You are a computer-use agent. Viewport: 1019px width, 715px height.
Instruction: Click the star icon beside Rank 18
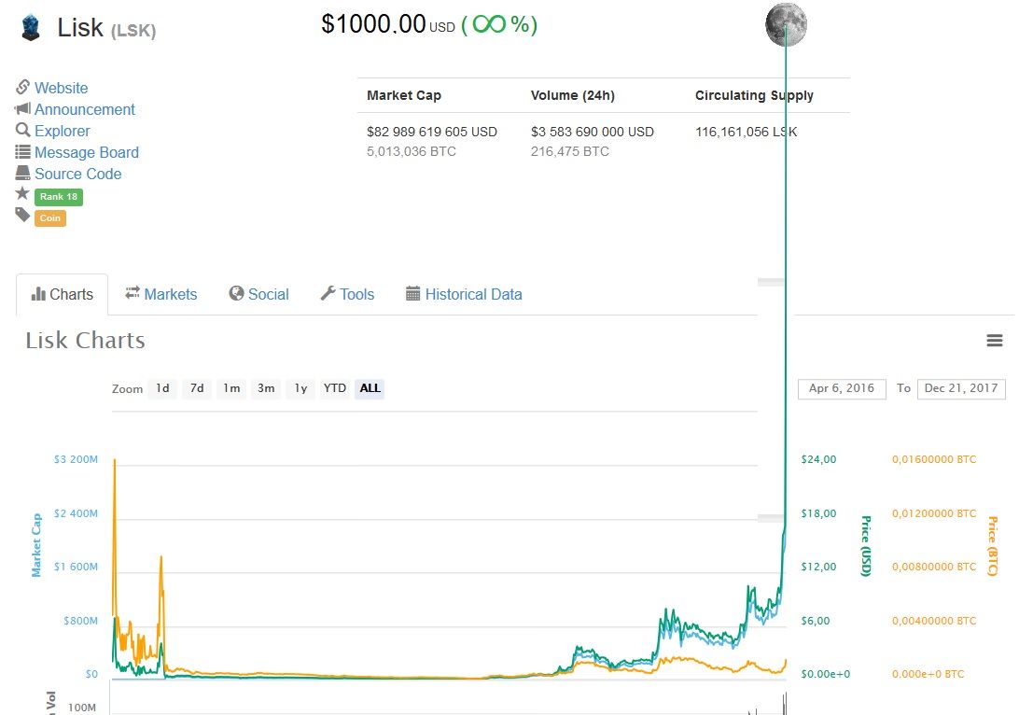(x=22, y=195)
